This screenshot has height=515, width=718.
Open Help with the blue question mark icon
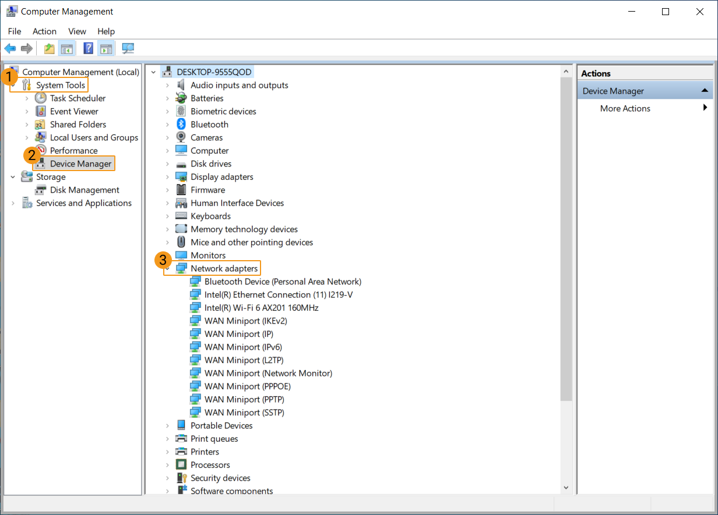click(x=89, y=48)
